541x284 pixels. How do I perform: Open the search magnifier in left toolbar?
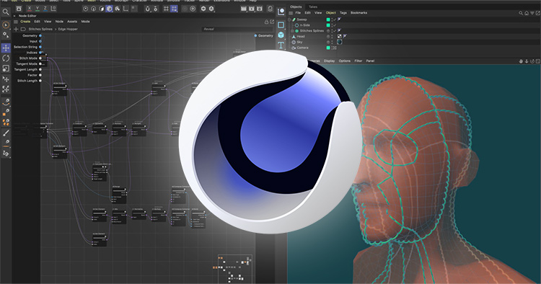(6, 12)
